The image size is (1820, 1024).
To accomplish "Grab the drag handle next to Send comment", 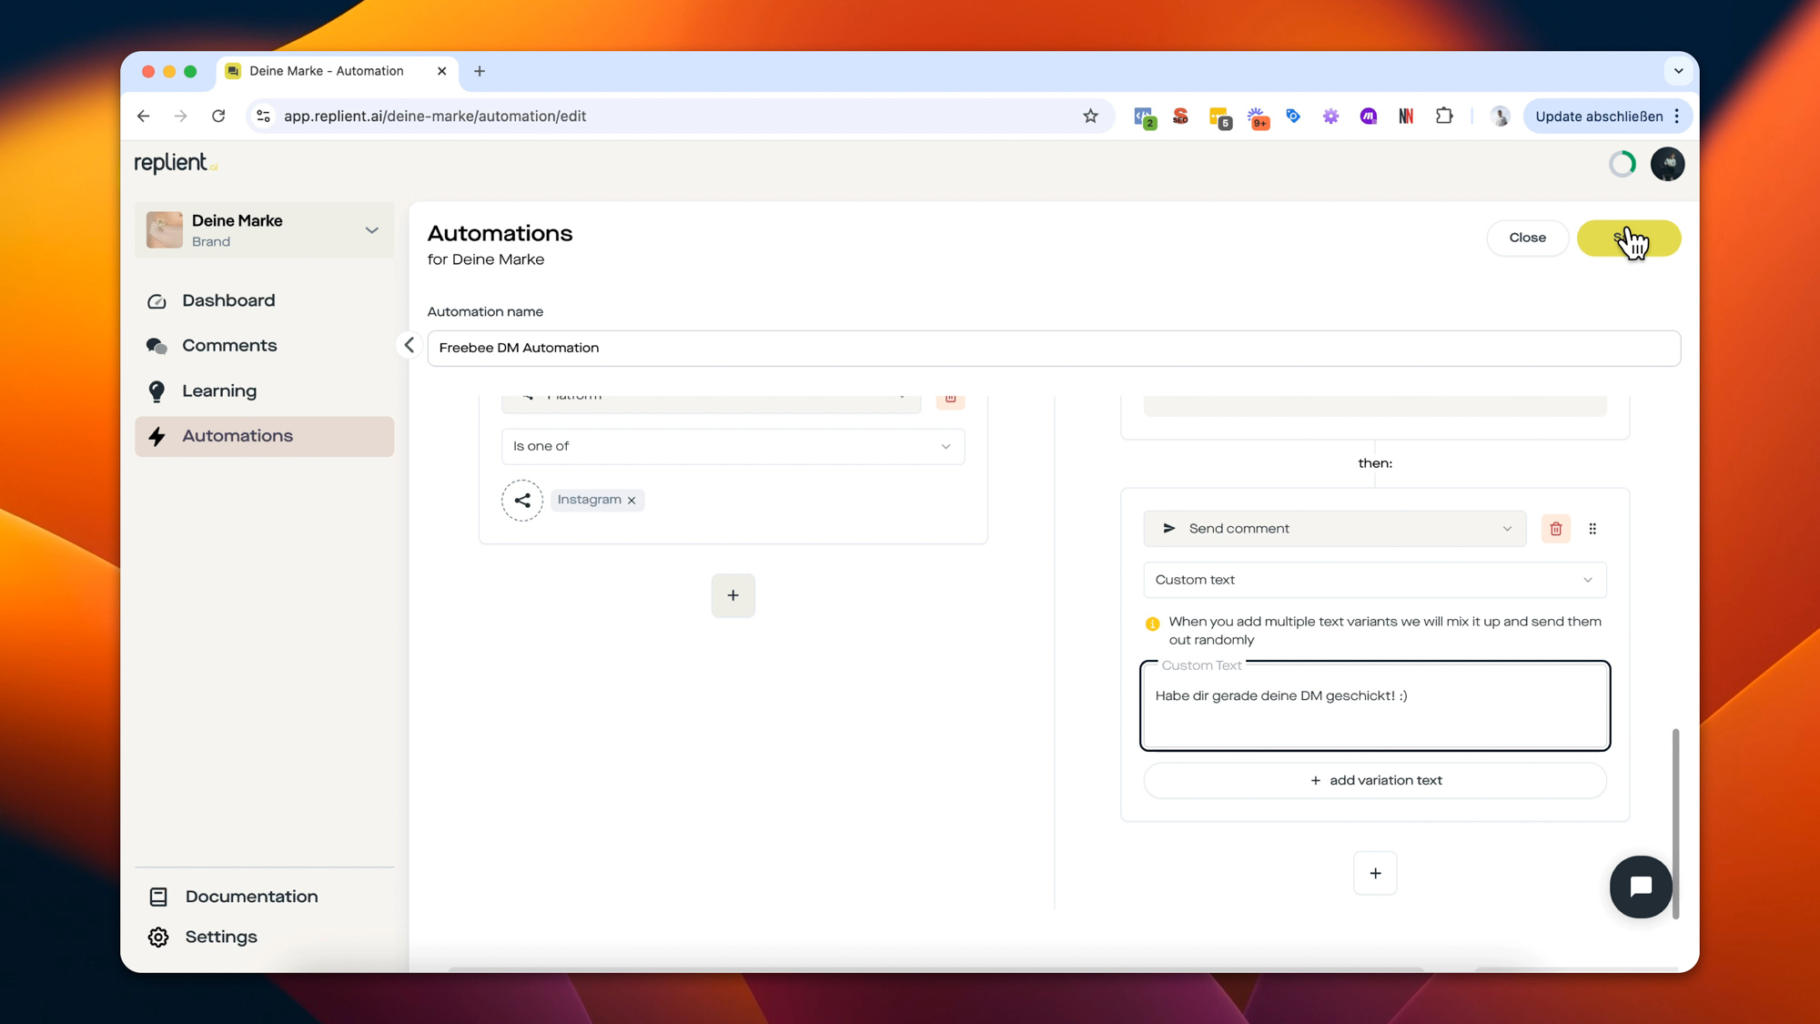I will click(x=1592, y=529).
